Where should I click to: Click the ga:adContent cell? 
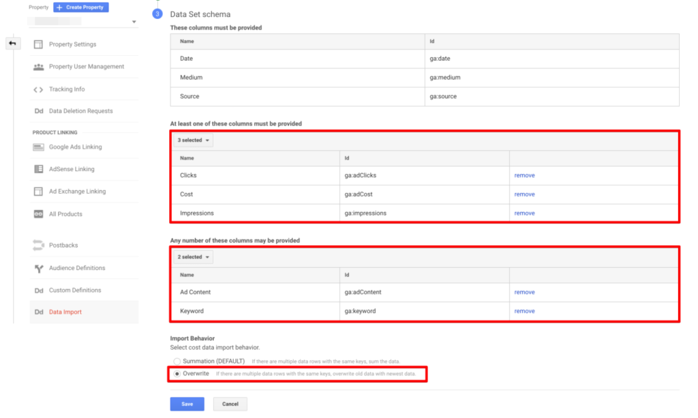(x=425, y=293)
